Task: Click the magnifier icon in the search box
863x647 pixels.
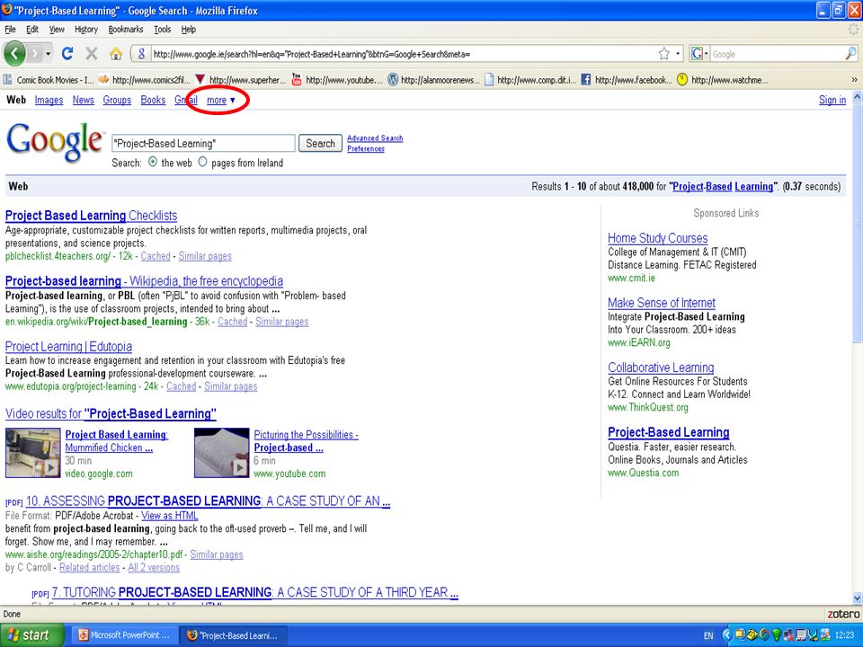Action: click(850, 53)
